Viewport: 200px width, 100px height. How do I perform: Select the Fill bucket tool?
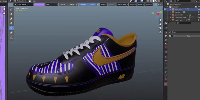(x=11, y=28)
